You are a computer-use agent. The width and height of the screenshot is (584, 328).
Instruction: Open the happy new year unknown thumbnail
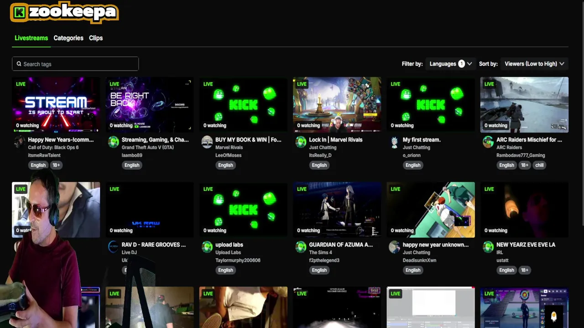coord(431,210)
